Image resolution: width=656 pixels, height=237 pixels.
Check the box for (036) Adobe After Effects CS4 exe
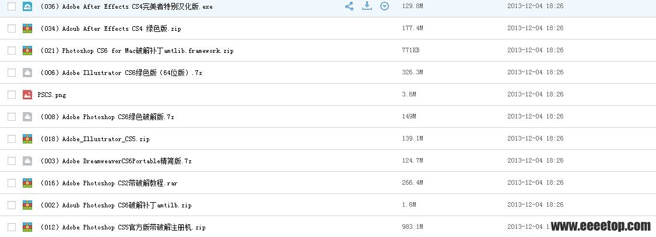click(12, 6)
